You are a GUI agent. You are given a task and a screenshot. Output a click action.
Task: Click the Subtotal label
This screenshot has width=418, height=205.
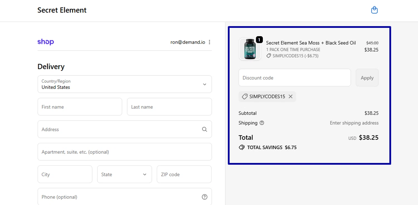pos(247,113)
